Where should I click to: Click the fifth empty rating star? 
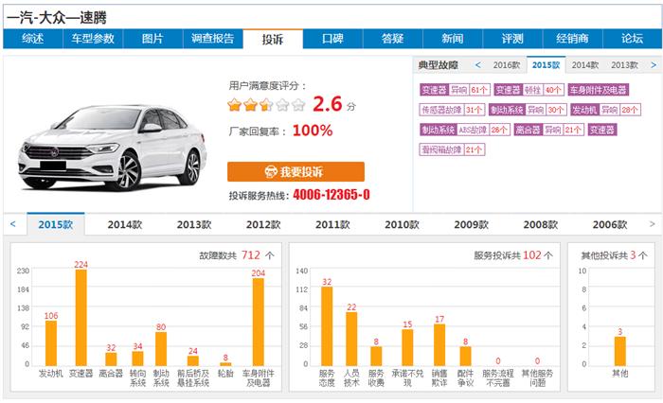click(298, 104)
